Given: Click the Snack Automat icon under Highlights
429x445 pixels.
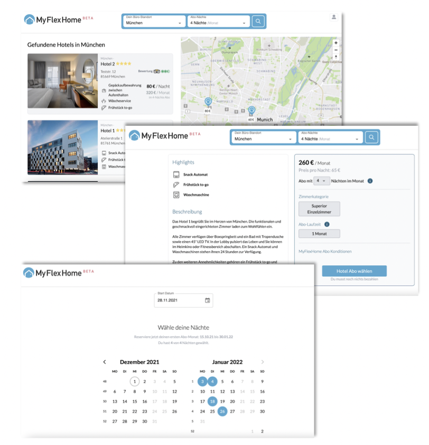Looking at the screenshot, I should pos(176,174).
